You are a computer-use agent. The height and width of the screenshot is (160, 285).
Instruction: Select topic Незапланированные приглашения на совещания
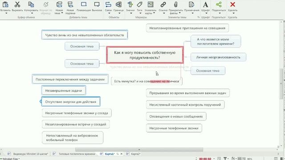point(187,28)
